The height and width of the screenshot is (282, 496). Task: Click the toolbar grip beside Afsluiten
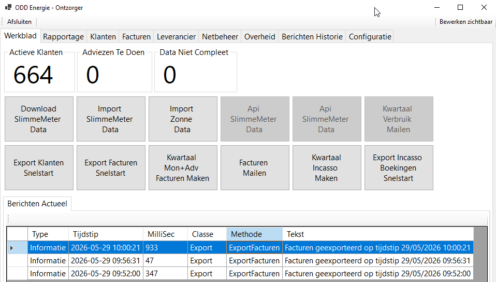coord(2,22)
